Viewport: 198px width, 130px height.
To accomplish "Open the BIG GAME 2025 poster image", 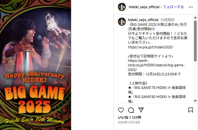I will point(35,65).
